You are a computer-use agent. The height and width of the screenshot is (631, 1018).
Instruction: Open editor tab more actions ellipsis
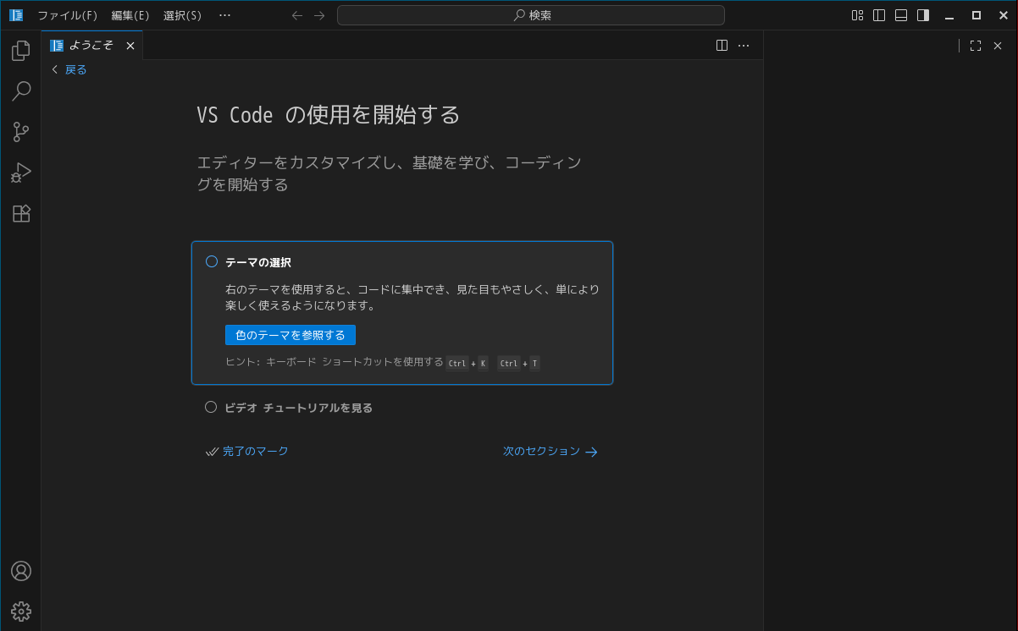coord(744,46)
